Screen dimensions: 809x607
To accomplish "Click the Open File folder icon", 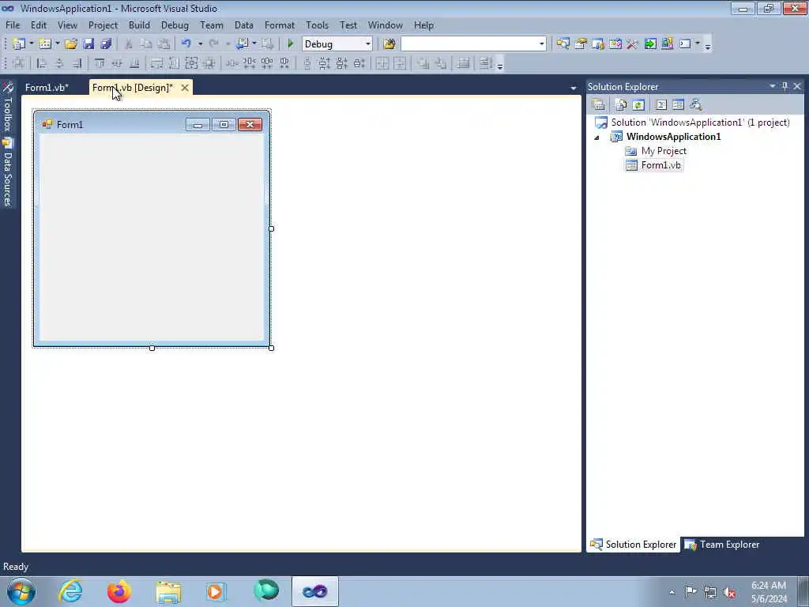I will point(70,44).
